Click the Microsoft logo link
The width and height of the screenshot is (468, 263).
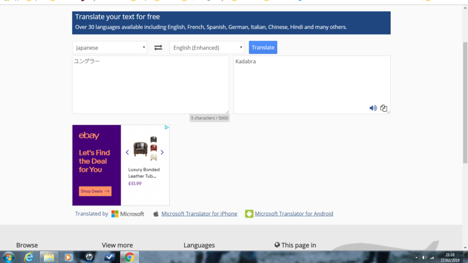(128, 214)
